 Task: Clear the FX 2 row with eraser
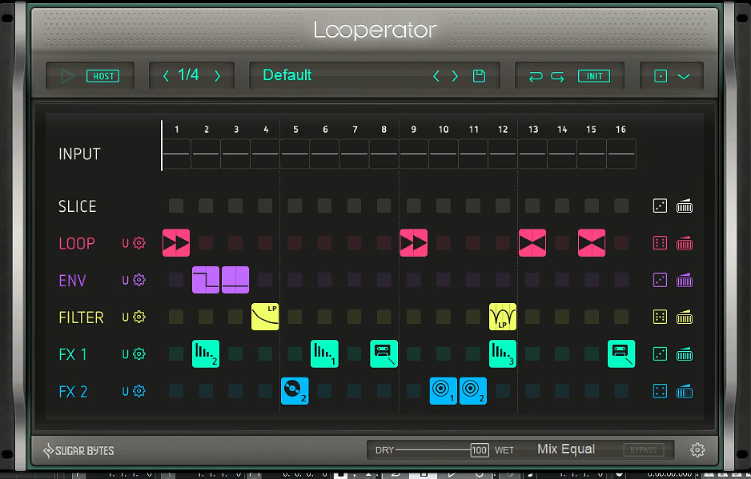pos(685,391)
